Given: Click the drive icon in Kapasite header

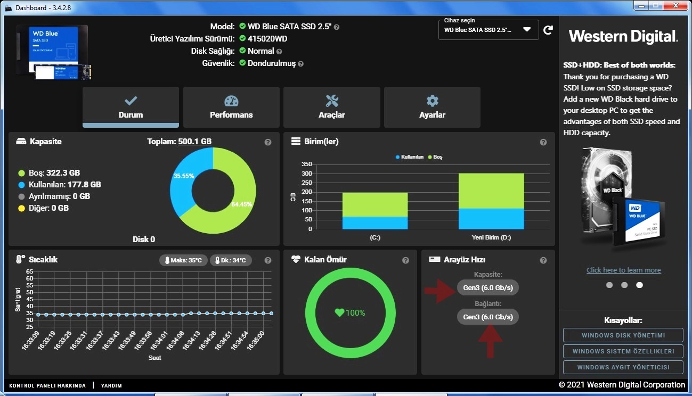Looking at the screenshot, I should pos(21,142).
